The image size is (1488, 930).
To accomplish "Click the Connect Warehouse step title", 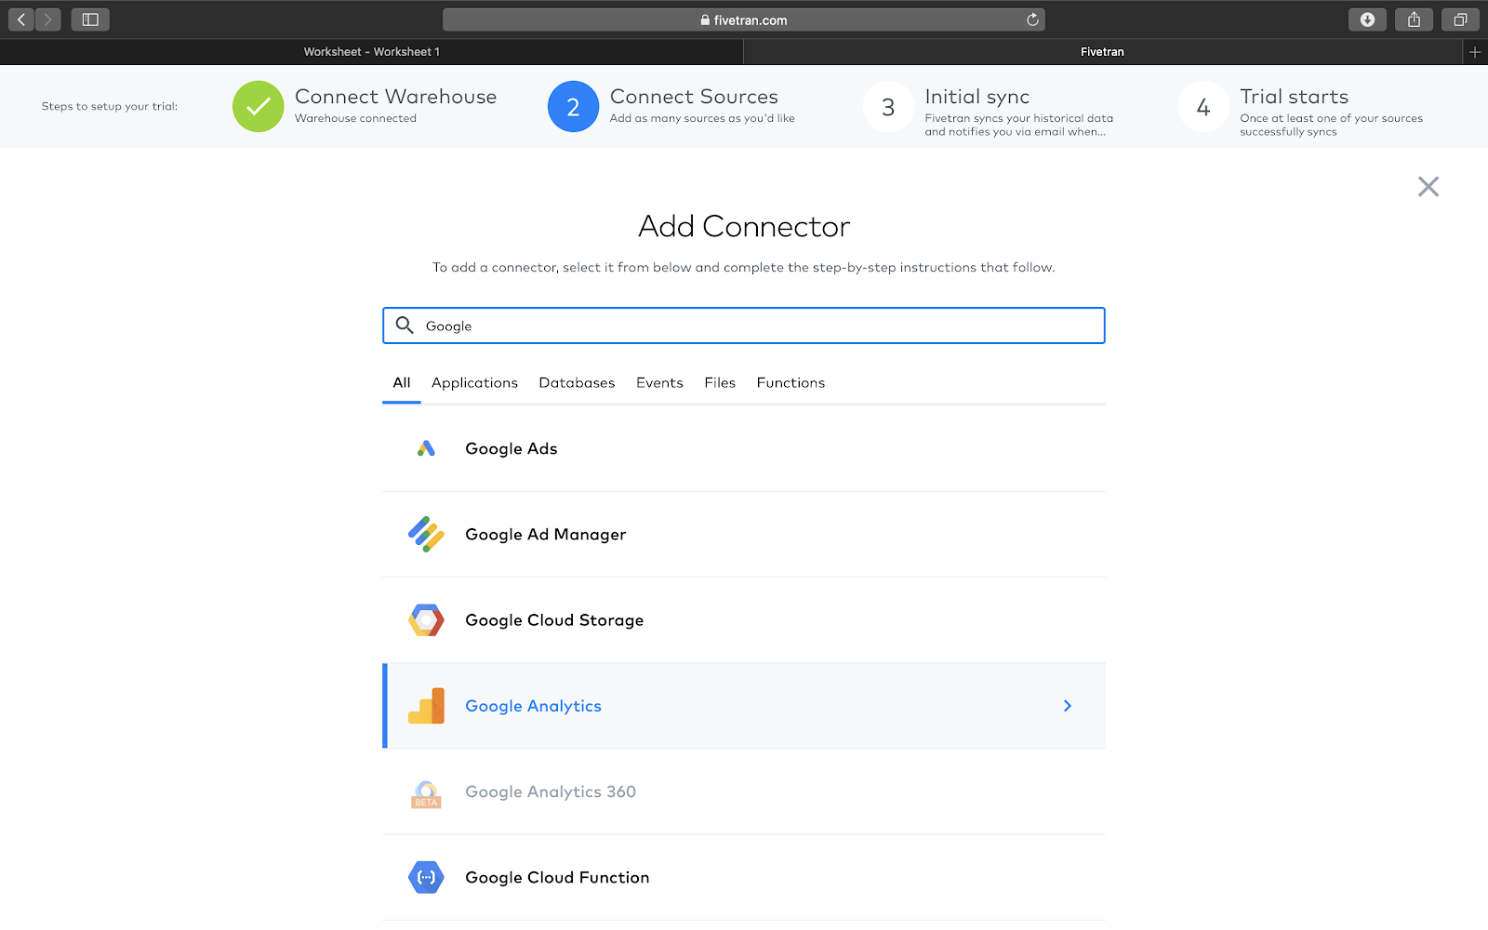I will point(395,97).
